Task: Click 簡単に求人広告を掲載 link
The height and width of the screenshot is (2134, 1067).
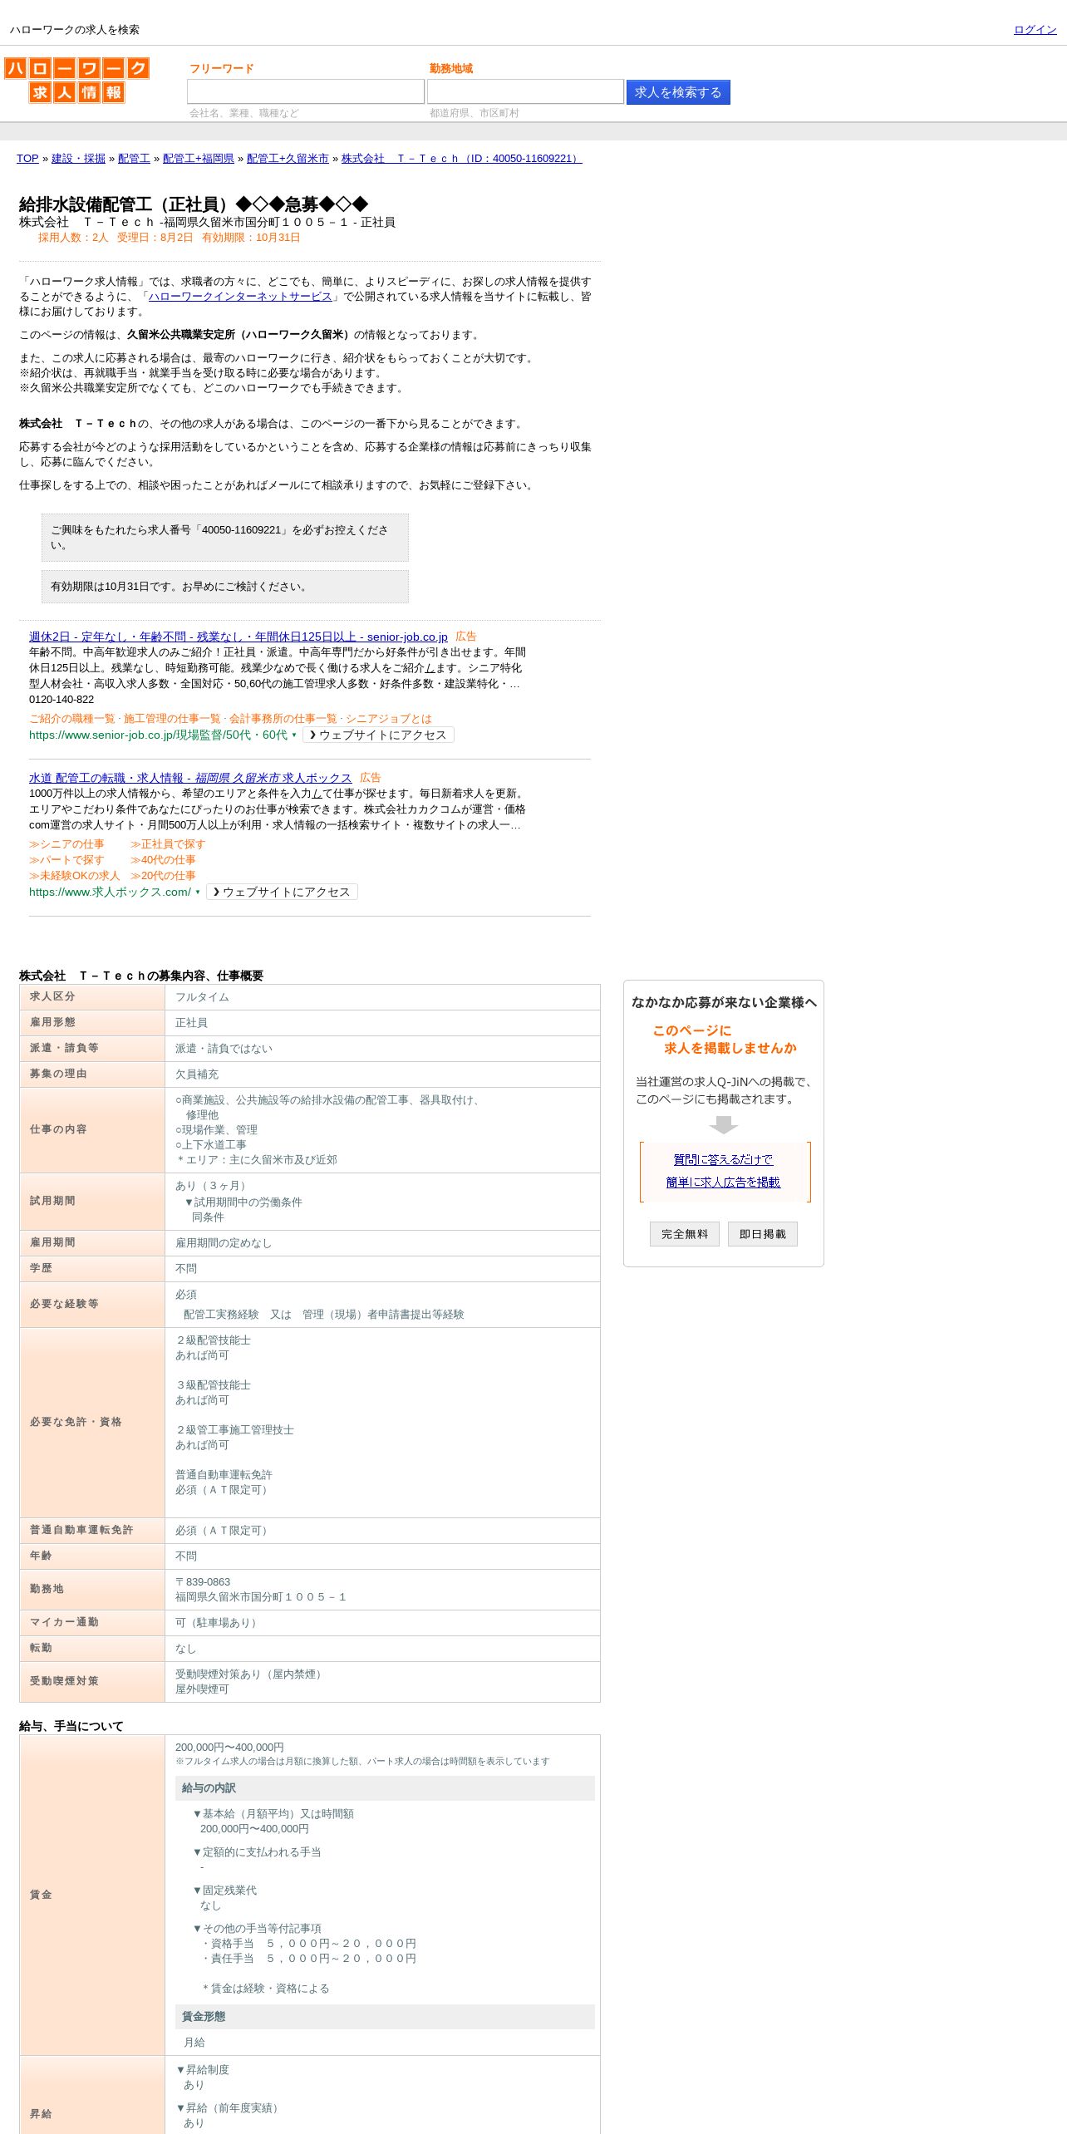Action: (723, 1183)
